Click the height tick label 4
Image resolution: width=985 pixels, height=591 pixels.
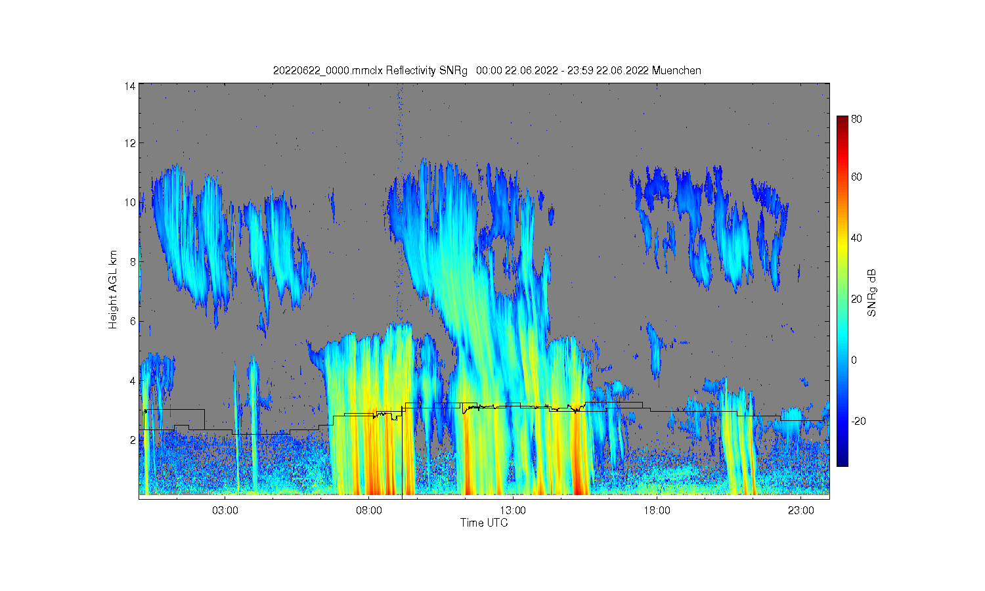[133, 380]
